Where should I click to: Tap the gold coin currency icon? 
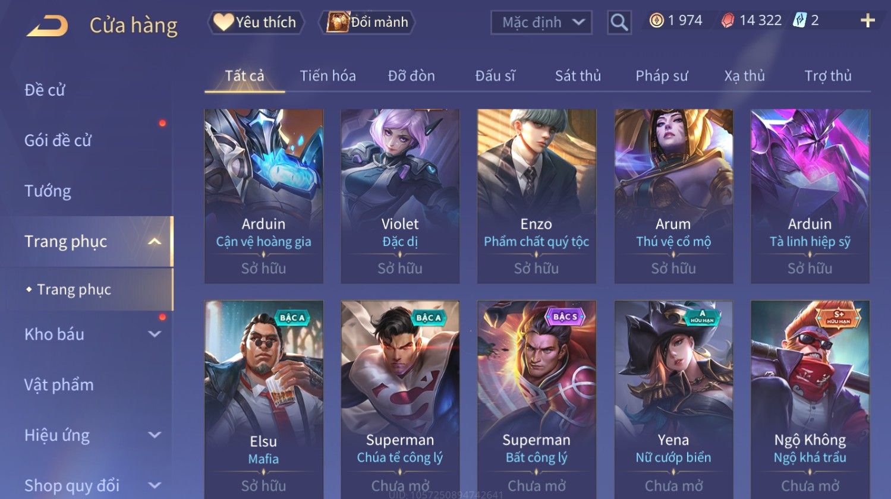656,21
